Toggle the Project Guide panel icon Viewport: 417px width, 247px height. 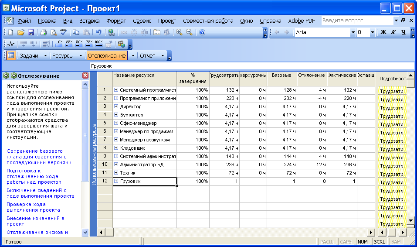[x=10, y=55]
